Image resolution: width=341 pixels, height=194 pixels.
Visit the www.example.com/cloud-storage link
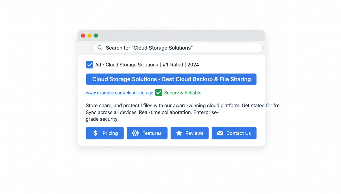[119, 93]
